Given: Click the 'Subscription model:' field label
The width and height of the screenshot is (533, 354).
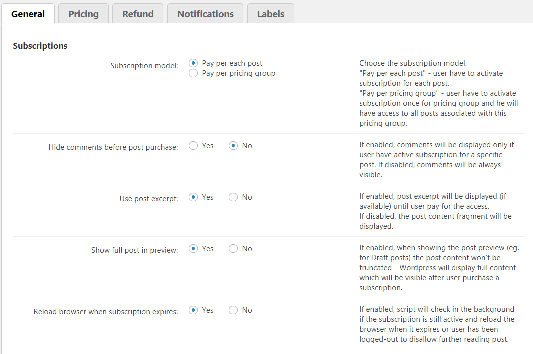Looking at the screenshot, I should (144, 66).
